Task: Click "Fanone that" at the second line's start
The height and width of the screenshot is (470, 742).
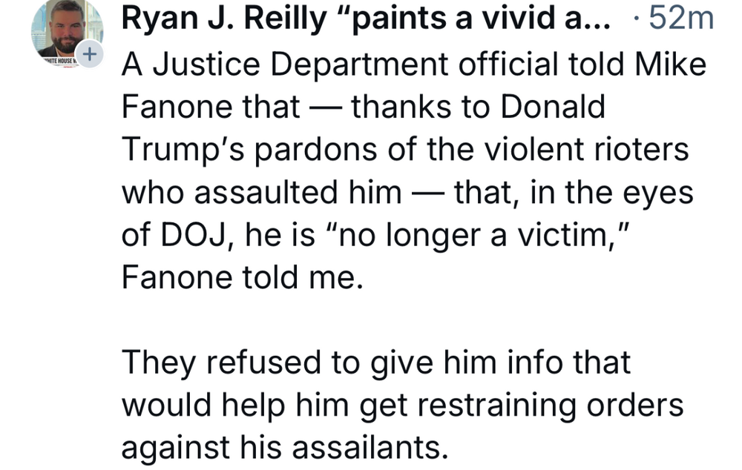Action: (211, 108)
